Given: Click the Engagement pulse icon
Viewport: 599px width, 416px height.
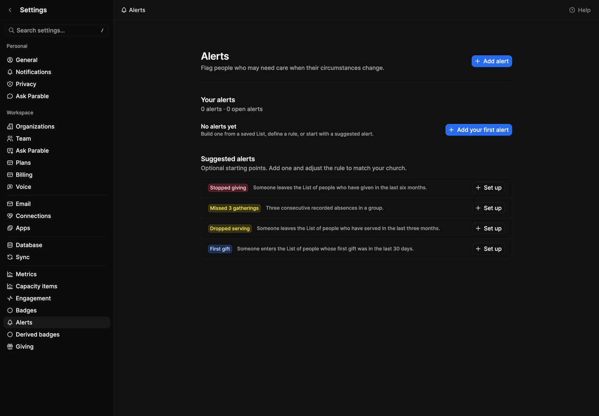Looking at the screenshot, I should (x=10, y=298).
